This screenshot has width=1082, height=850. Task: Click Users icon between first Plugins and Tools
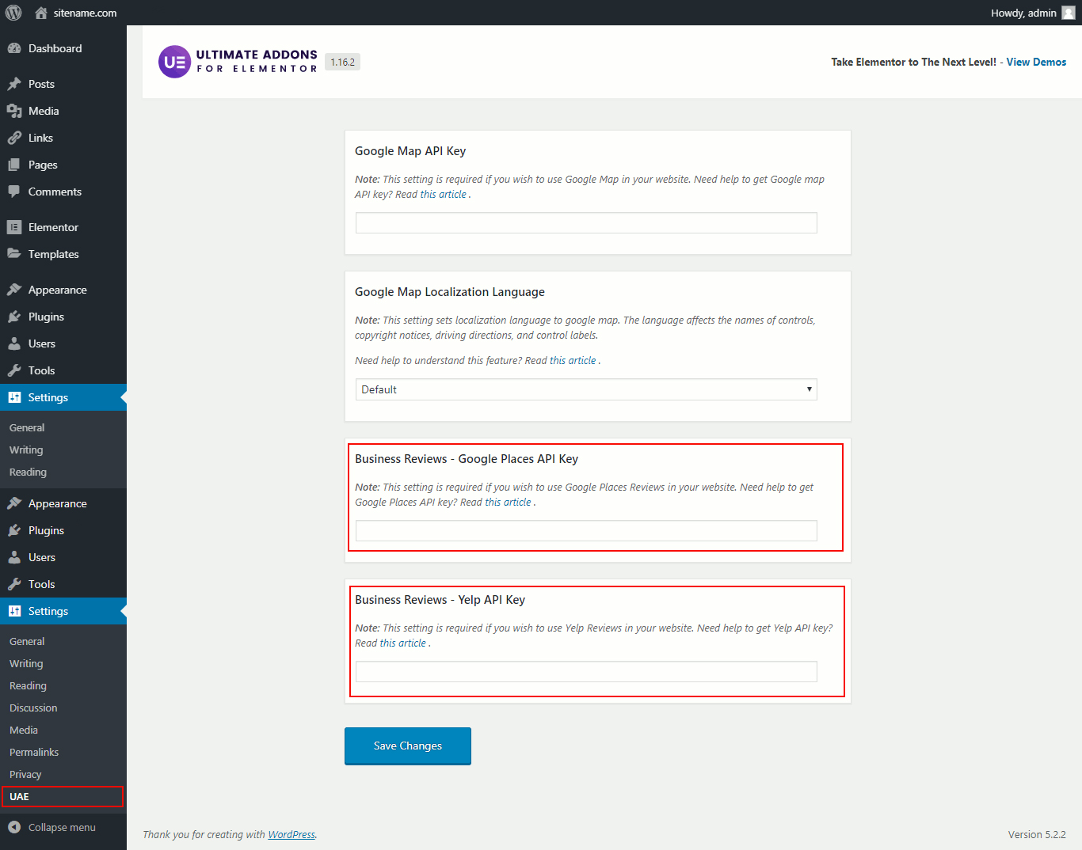click(x=14, y=343)
